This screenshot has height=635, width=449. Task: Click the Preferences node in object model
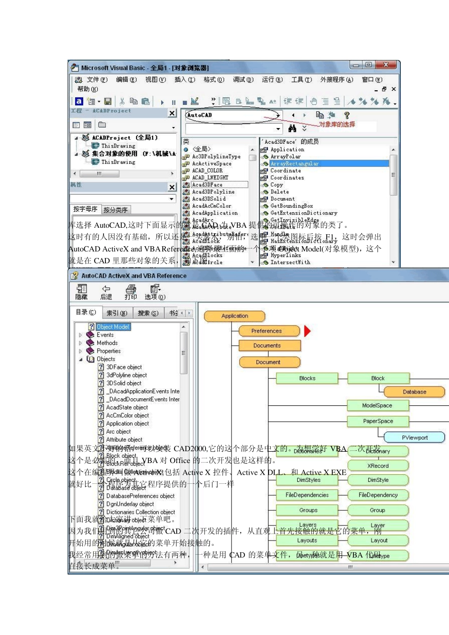[x=268, y=331]
